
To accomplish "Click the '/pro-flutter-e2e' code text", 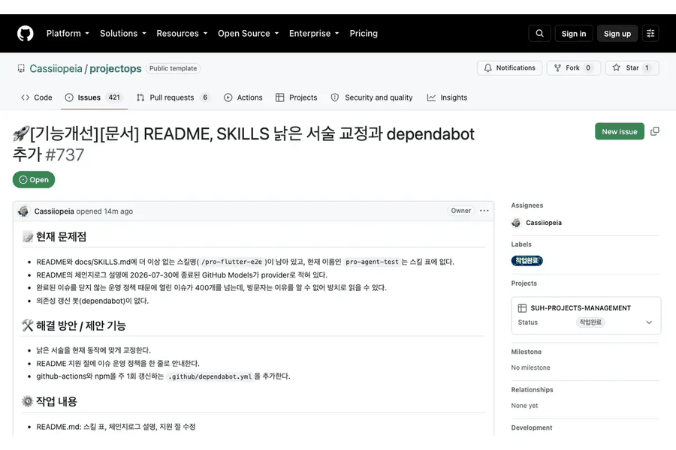I will [231, 262].
